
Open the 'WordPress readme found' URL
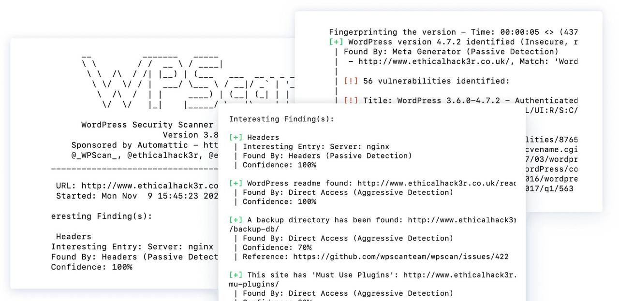[x=437, y=183]
